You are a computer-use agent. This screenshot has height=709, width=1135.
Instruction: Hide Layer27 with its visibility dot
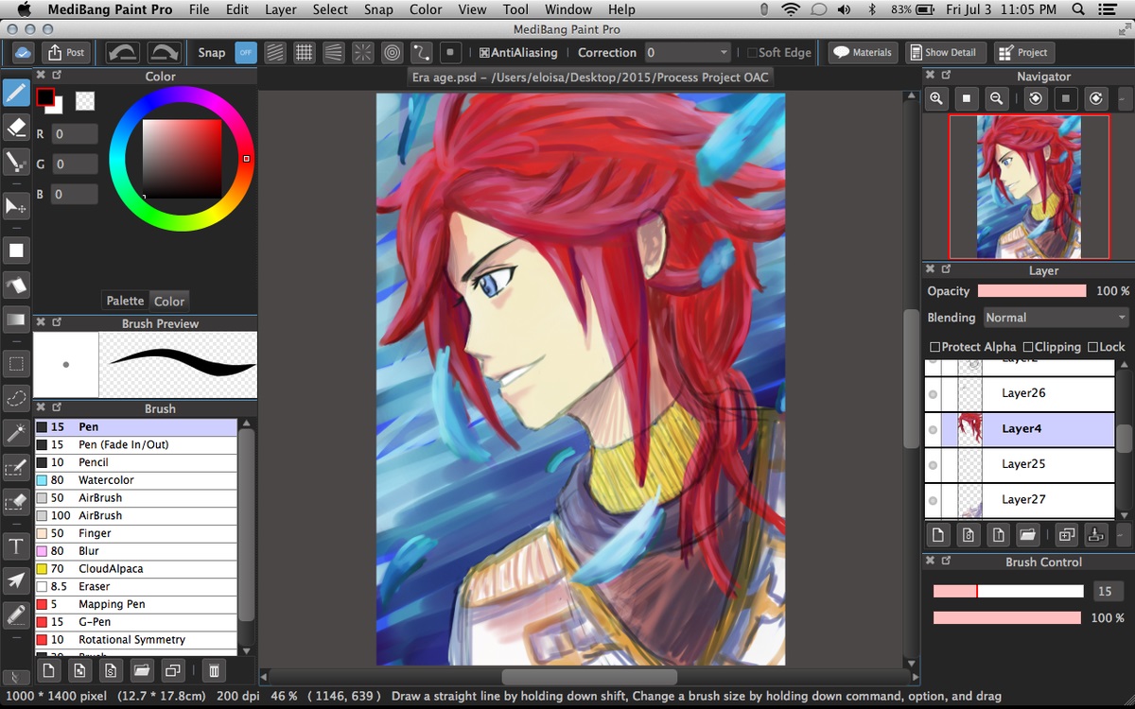pyautogui.click(x=933, y=500)
